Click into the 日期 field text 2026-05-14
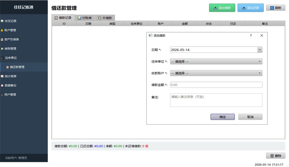Image resolution: width=289 pixels, height=167 pixels. tap(180, 50)
